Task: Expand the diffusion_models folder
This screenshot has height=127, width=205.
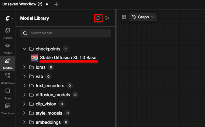Action: tap(24, 95)
